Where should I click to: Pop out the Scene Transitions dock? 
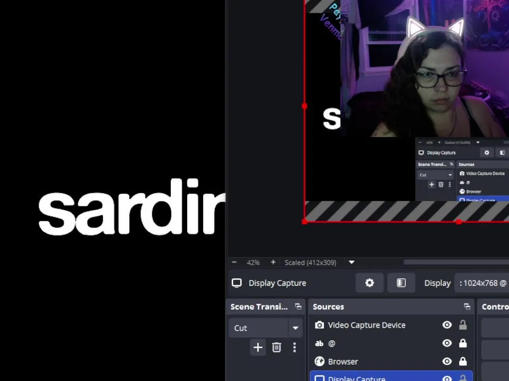point(298,306)
